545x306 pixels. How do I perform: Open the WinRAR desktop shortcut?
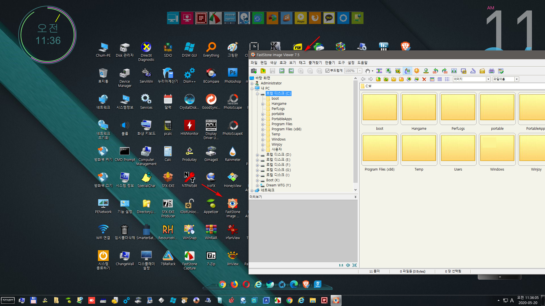point(211,232)
